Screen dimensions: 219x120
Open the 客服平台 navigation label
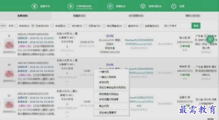tap(45, 6)
